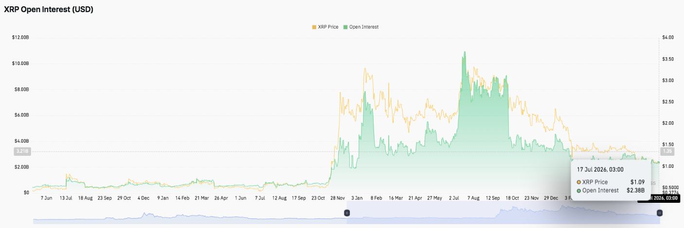The image size is (684, 228).
Task: Click the 17 Sep x-axis date
Action: 299,198
